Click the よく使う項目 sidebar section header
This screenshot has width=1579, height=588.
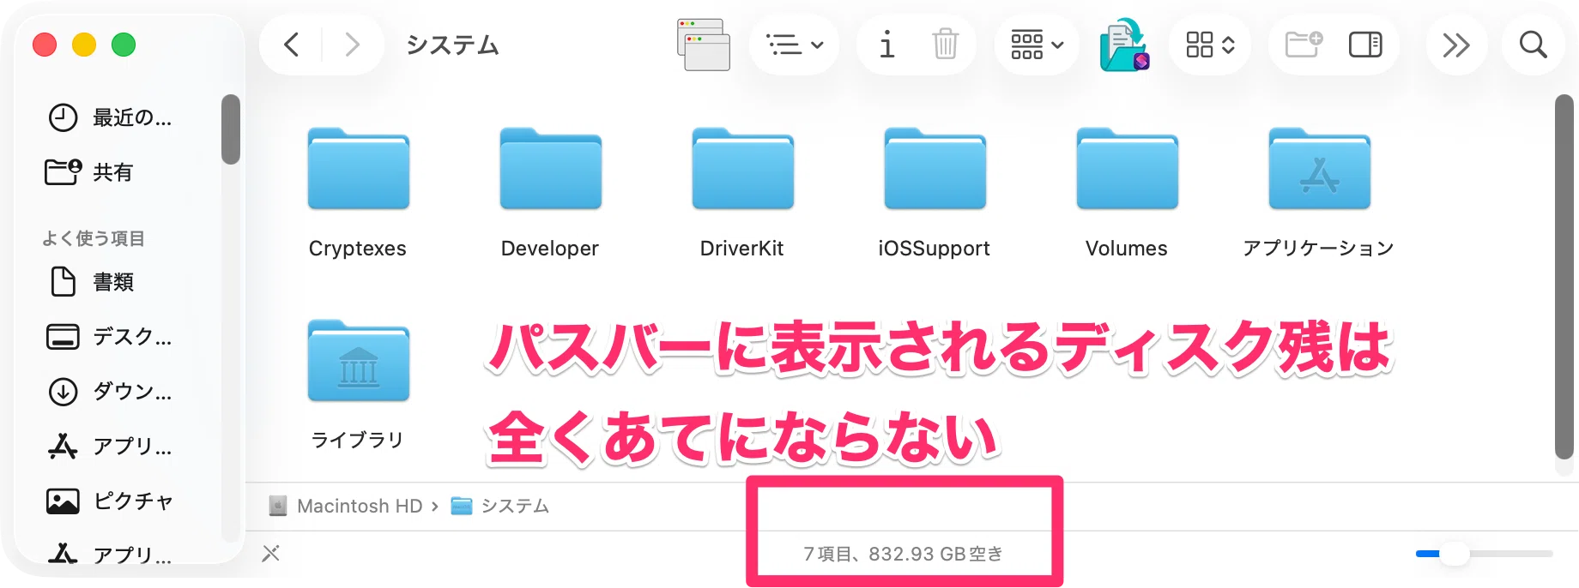coord(94,238)
